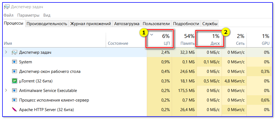
Task: Open the Параметры menu
Action: [x=28, y=15]
